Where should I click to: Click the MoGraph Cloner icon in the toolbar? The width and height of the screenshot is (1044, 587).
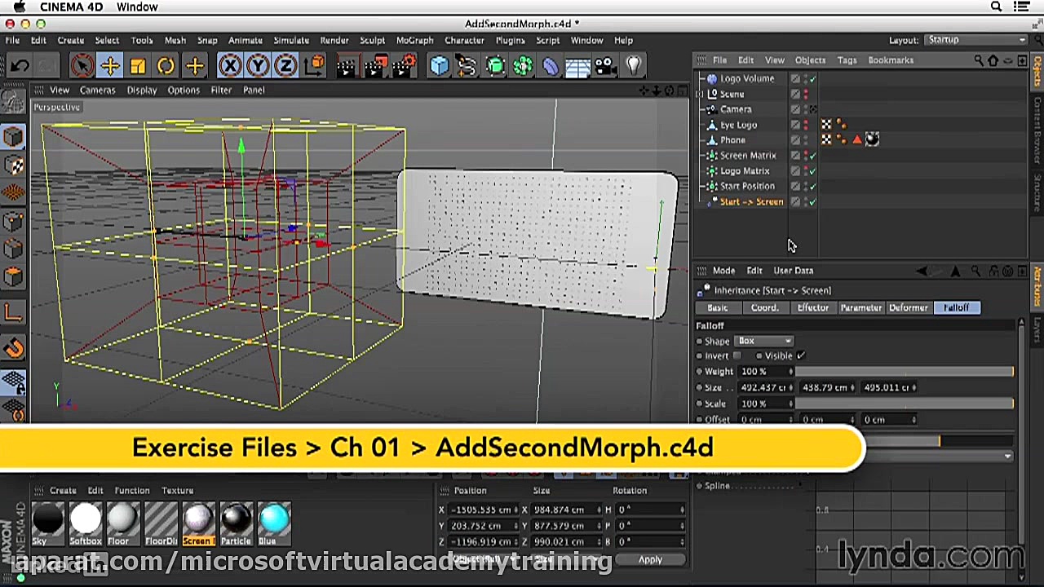pos(495,65)
